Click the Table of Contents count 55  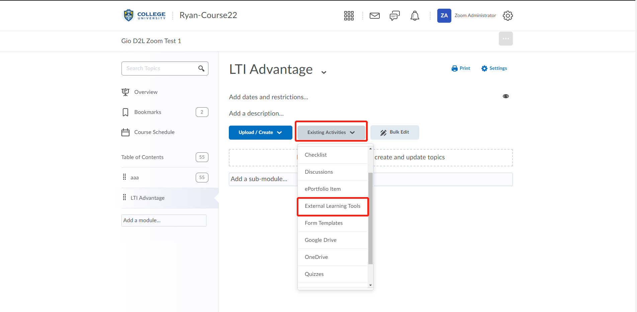(x=202, y=157)
